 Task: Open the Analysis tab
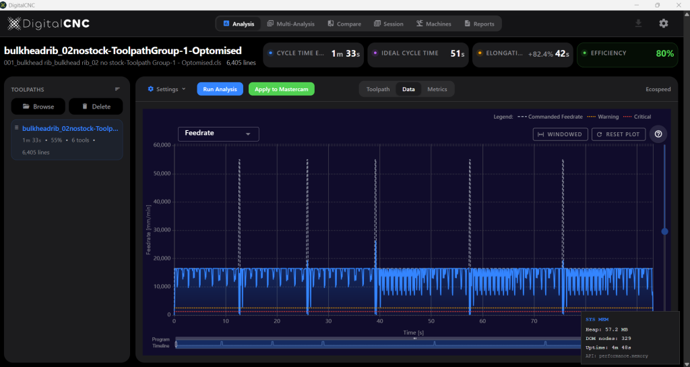[239, 24]
